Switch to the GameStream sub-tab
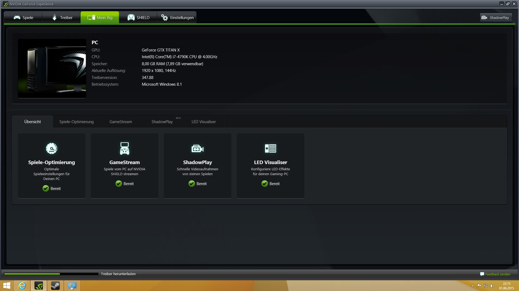519x291 pixels. 121,122
